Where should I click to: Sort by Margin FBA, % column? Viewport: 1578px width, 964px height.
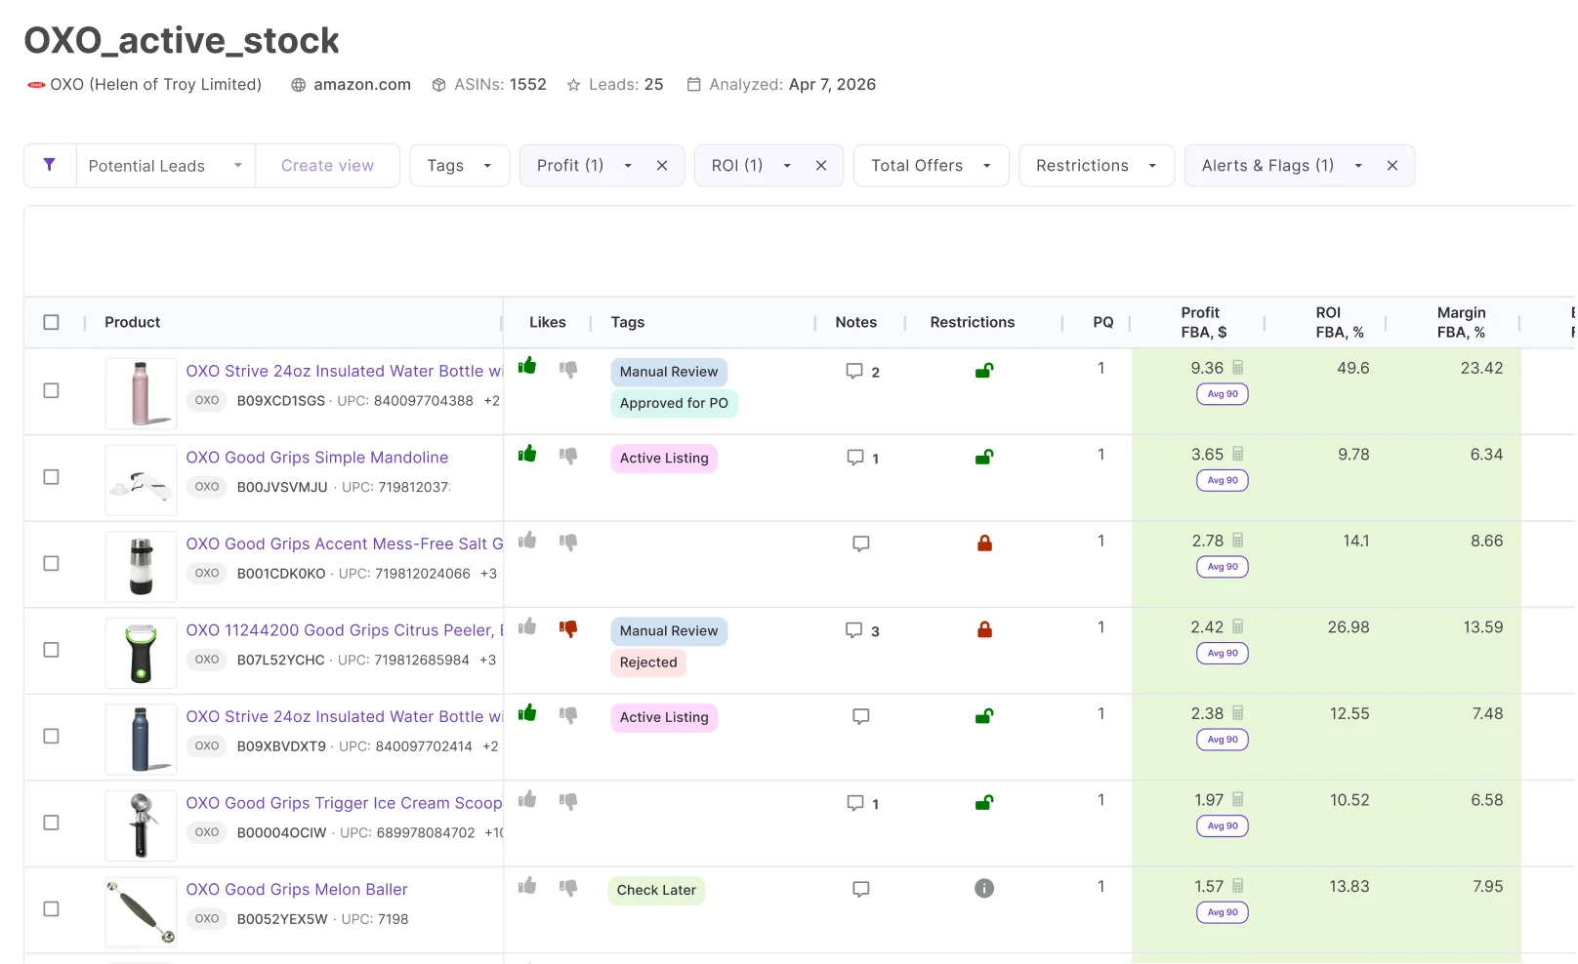[x=1461, y=322]
